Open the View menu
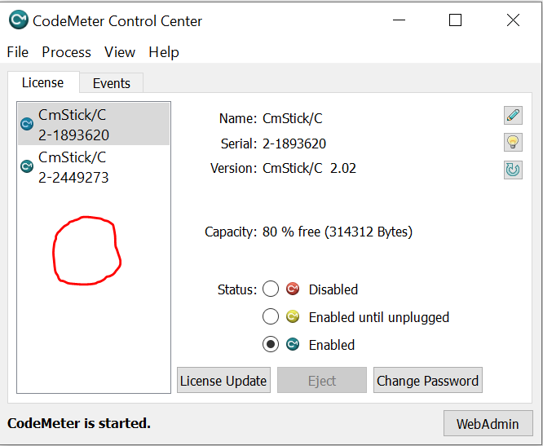This screenshot has width=543, height=446. click(x=120, y=52)
